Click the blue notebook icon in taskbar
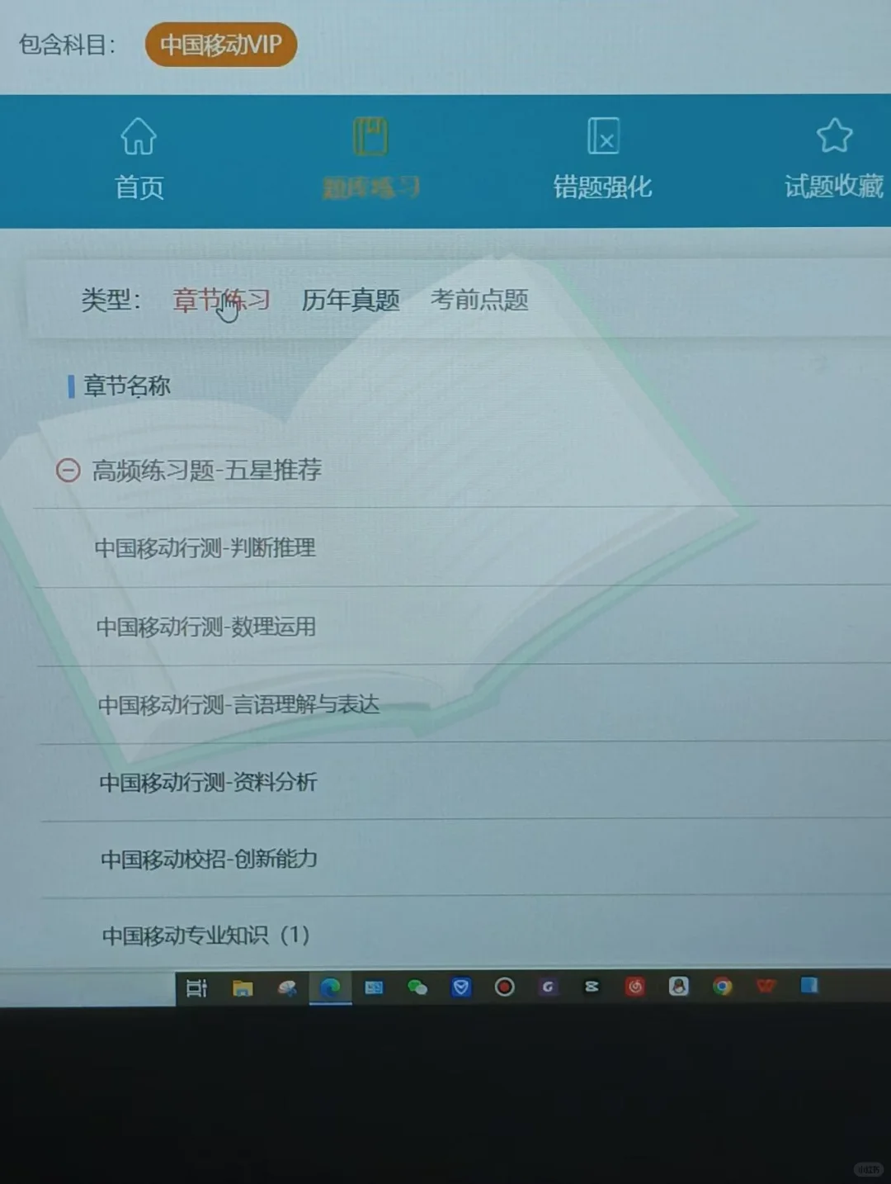This screenshot has height=1184, width=891. (809, 985)
